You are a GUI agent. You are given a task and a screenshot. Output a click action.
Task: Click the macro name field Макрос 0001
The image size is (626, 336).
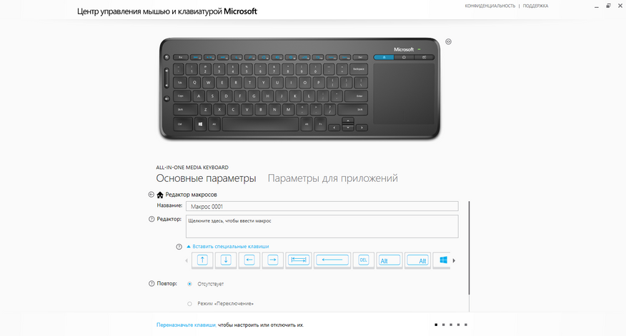pyautogui.click(x=322, y=206)
